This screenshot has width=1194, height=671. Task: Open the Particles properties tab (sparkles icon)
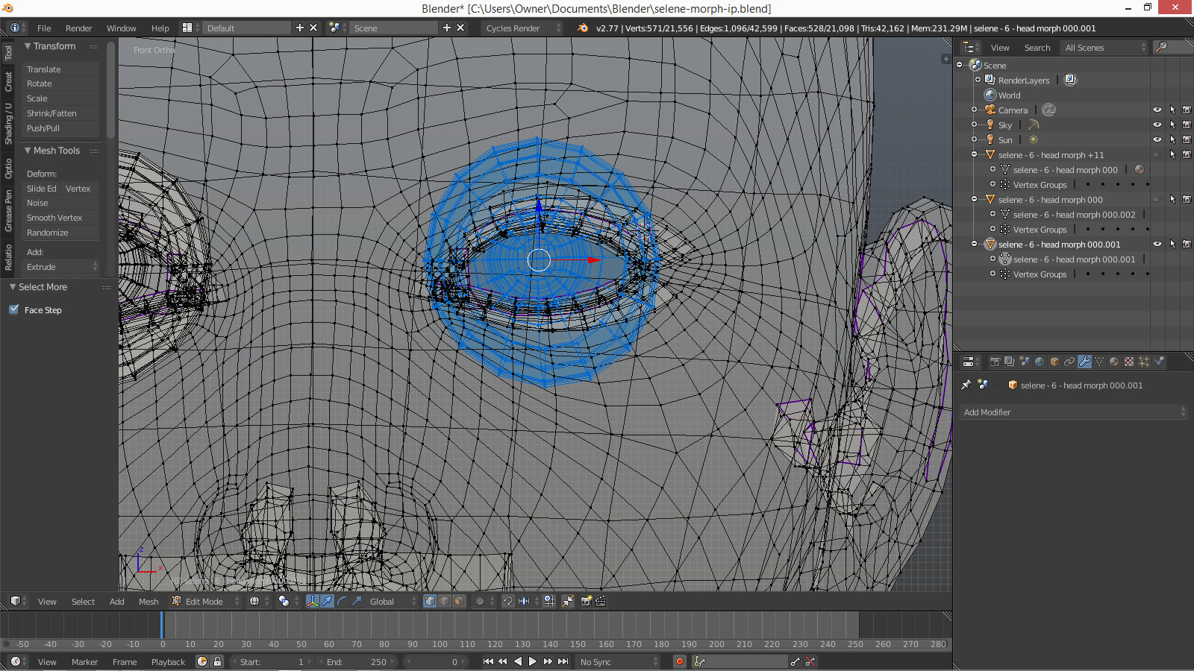(1144, 362)
